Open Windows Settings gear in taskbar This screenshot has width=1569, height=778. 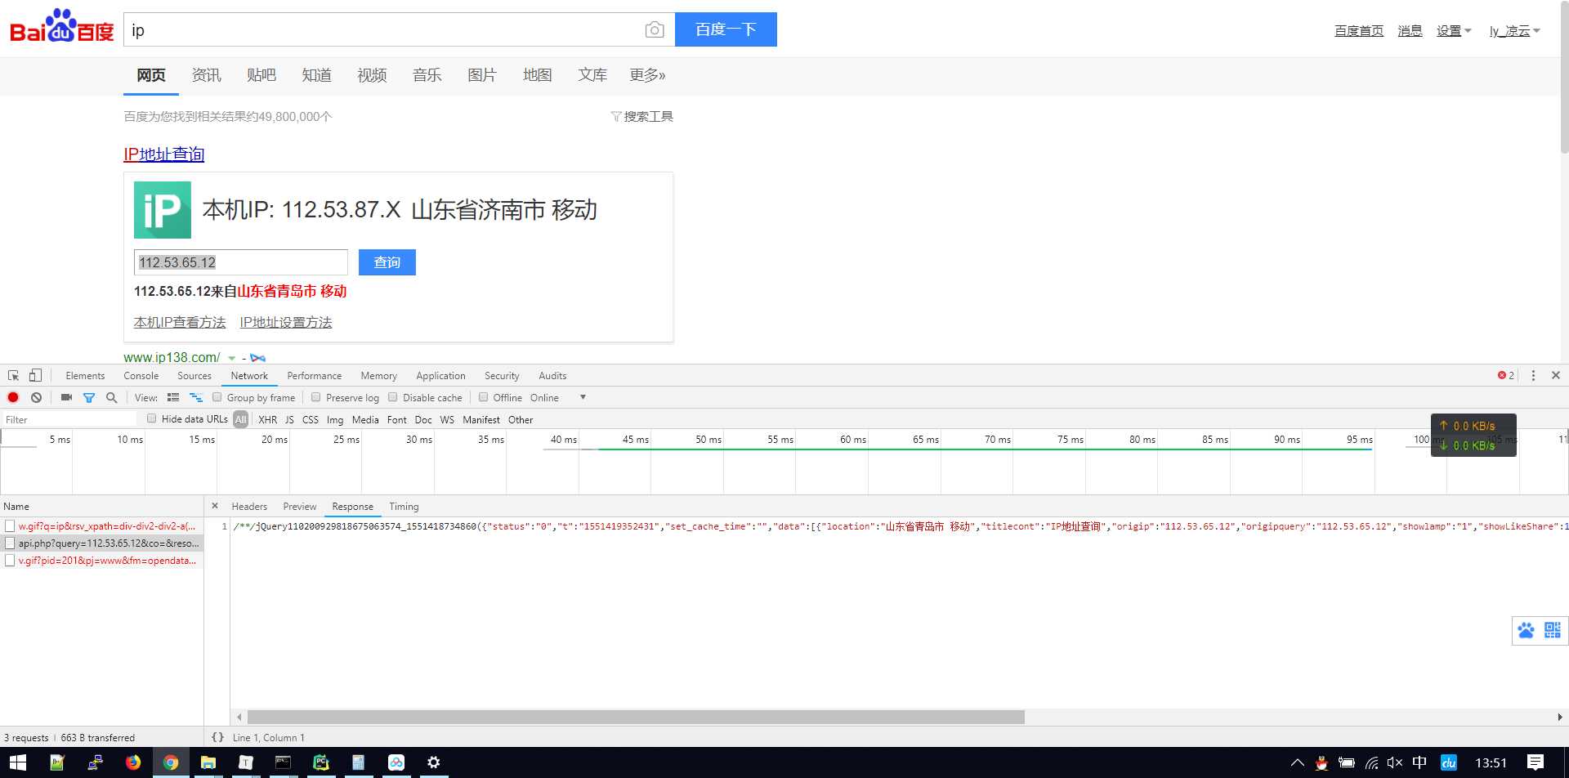434,762
